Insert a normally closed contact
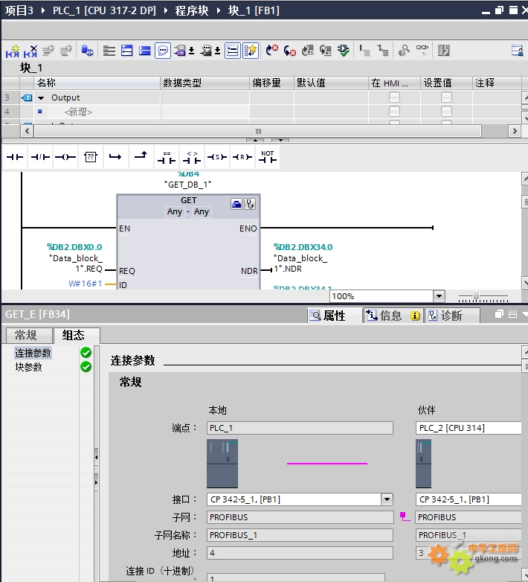 pyautogui.click(x=40, y=157)
